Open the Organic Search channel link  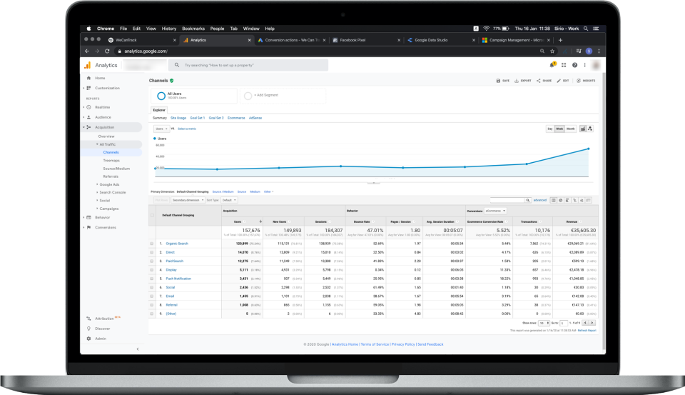point(177,244)
